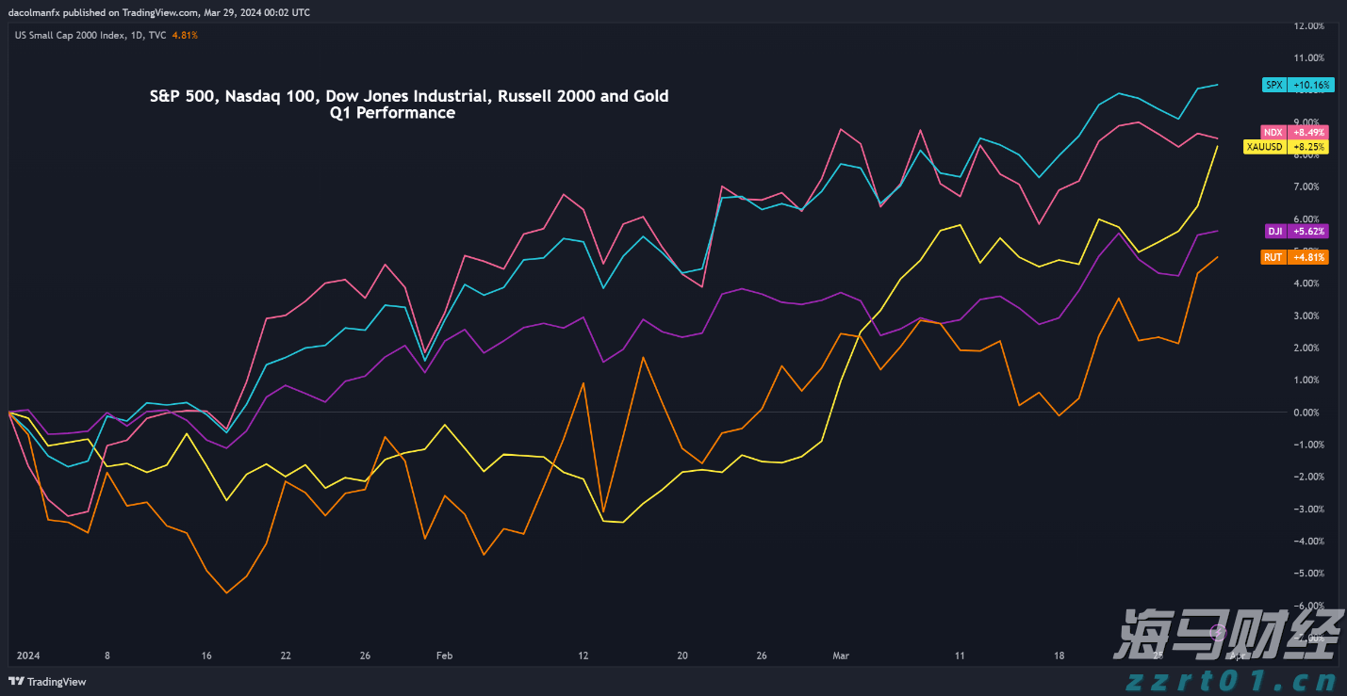Click the 22 date marker in January

click(x=286, y=656)
